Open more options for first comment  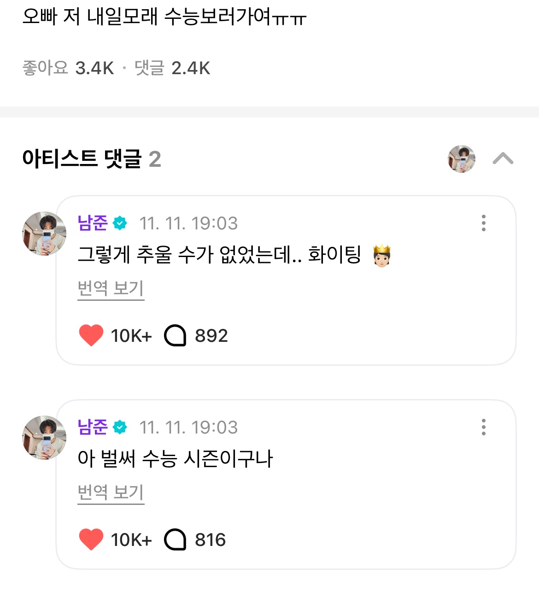[x=483, y=223]
